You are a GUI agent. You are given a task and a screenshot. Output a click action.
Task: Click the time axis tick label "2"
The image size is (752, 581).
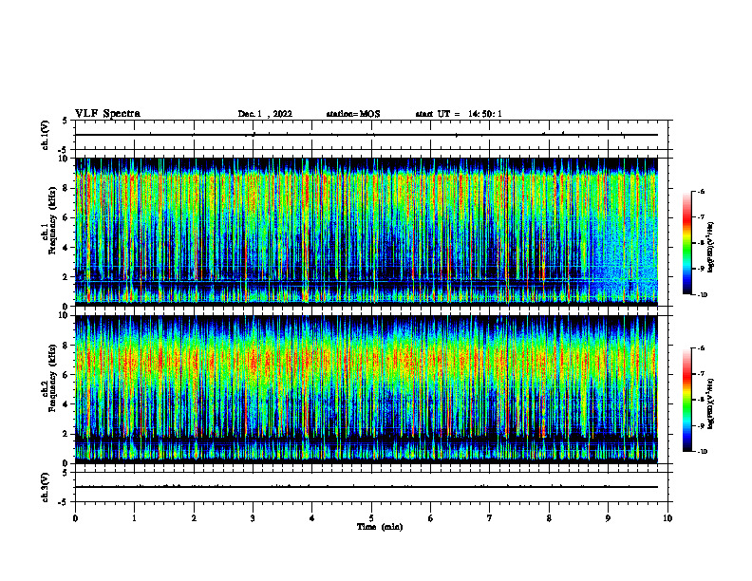pyautogui.click(x=194, y=518)
